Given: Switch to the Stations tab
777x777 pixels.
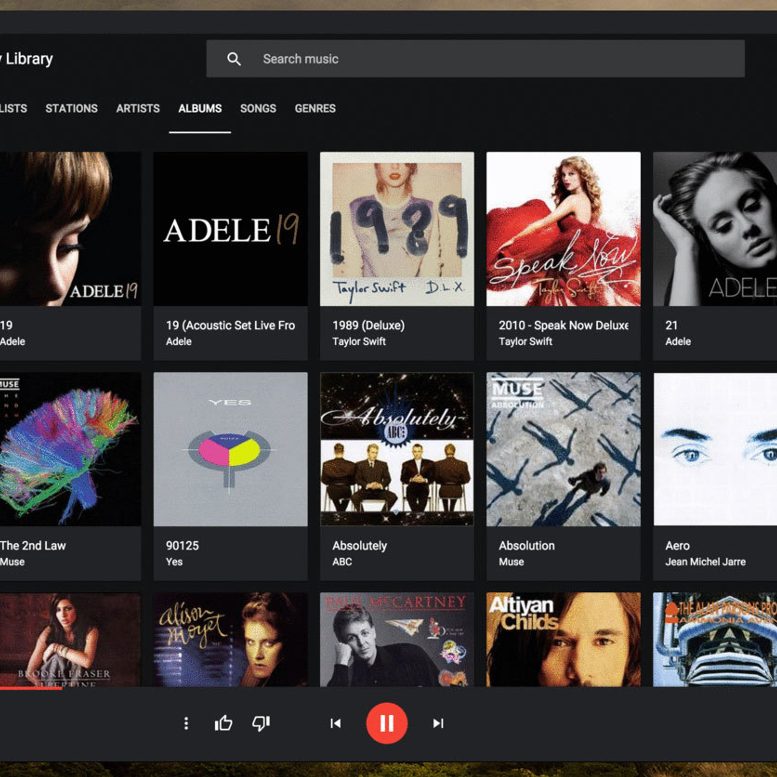Looking at the screenshot, I should (x=71, y=108).
